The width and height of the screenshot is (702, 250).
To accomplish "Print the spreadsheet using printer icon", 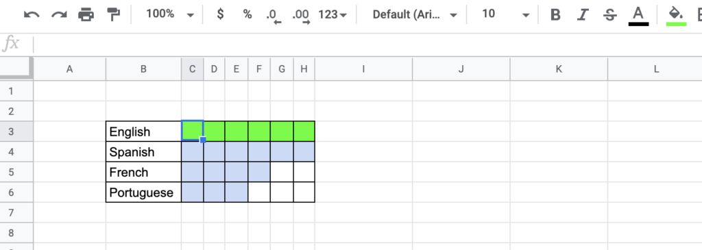I will (86, 15).
